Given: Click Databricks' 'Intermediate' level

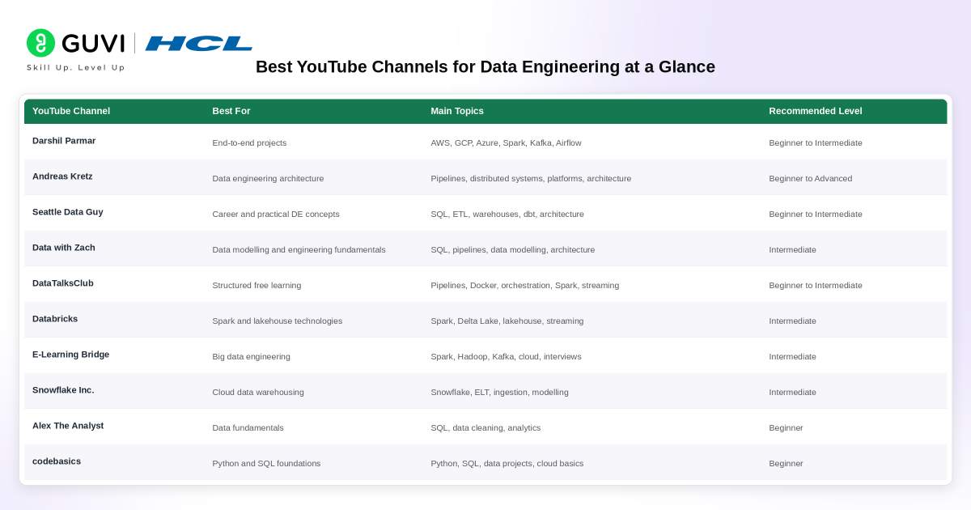Looking at the screenshot, I should tap(792, 321).
